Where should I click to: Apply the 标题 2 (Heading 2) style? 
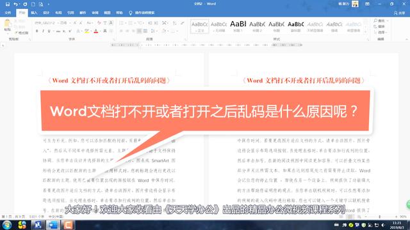click(x=258, y=26)
